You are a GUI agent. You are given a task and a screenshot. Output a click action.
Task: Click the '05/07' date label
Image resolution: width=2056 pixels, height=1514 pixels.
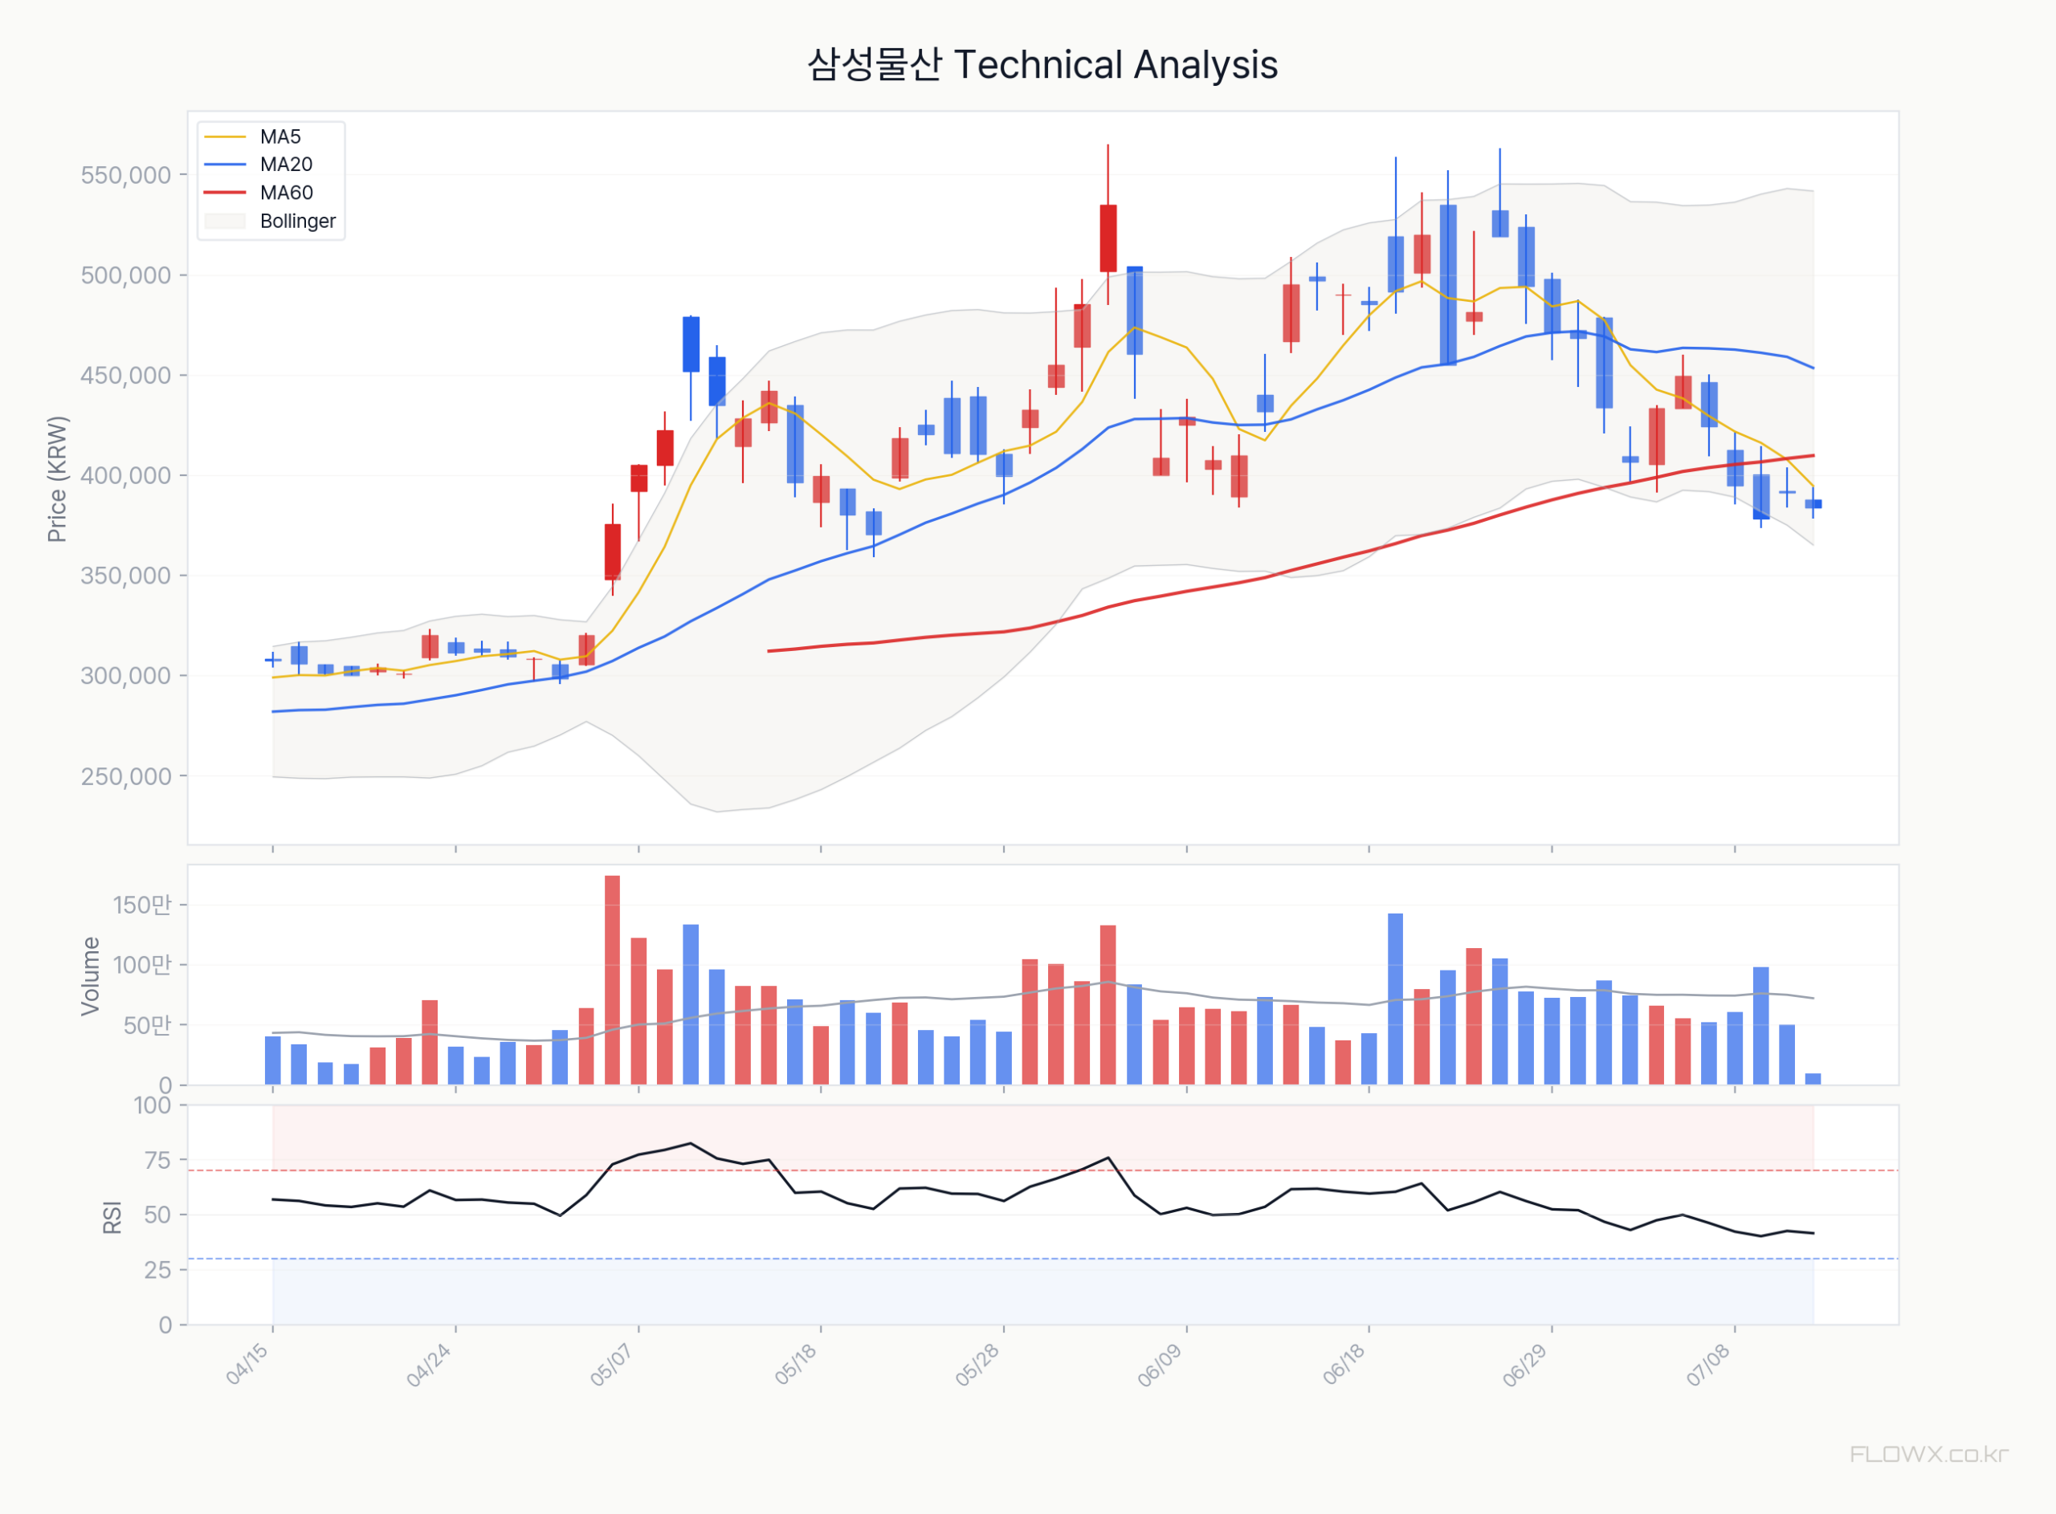[x=611, y=1365]
